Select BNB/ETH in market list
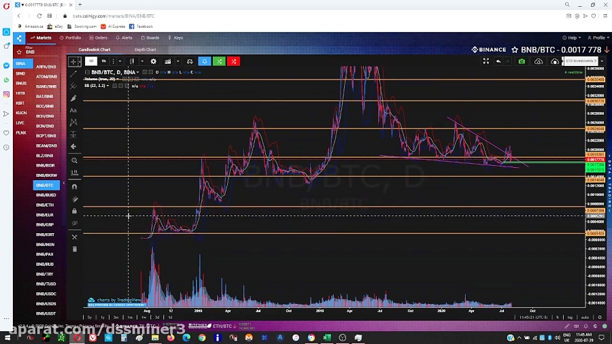 click(x=45, y=205)
